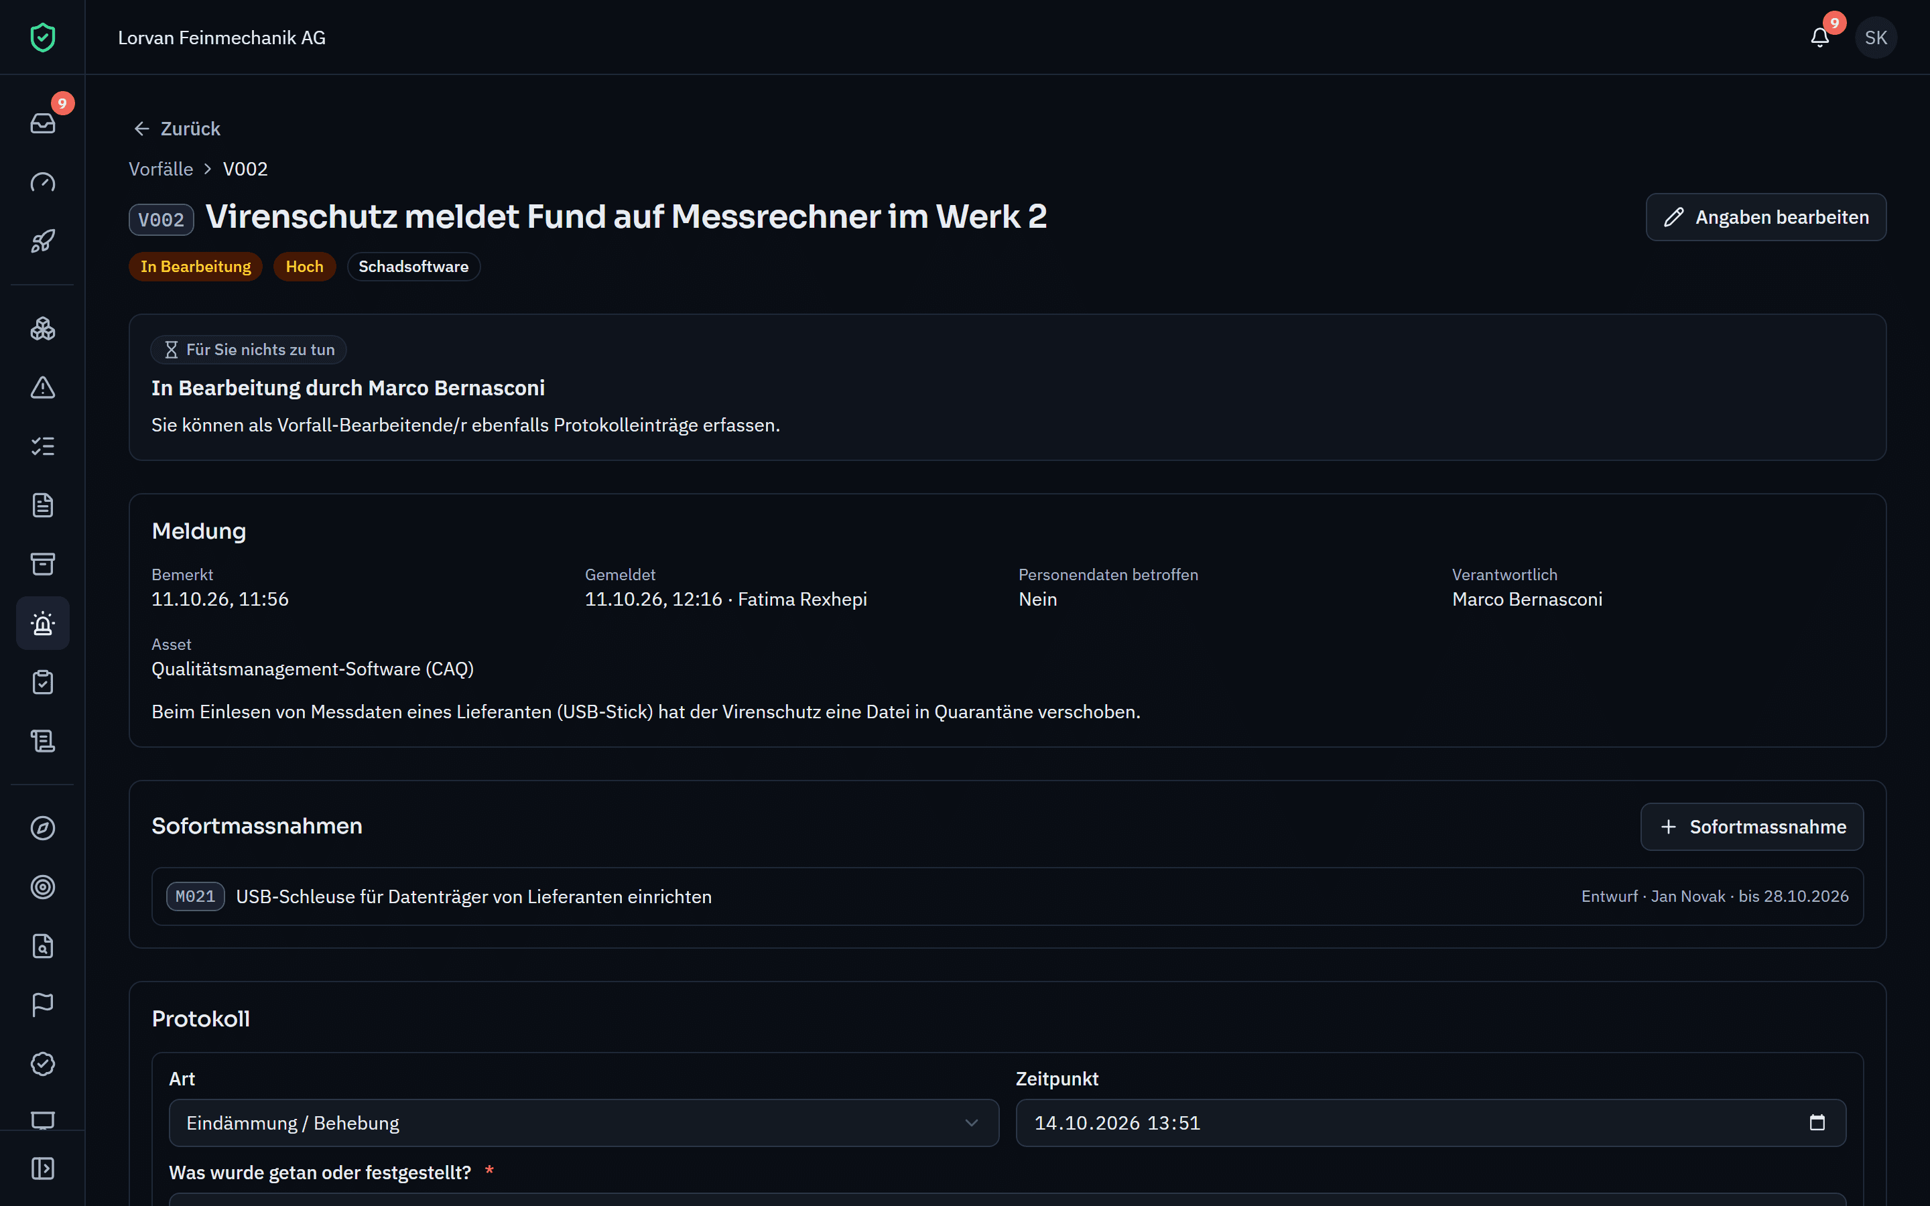1930x1206 pixels.
Task: Click Marco Bernasconi under Verantwortlich
Action: pyautogui.click(x=1527, y=599)
